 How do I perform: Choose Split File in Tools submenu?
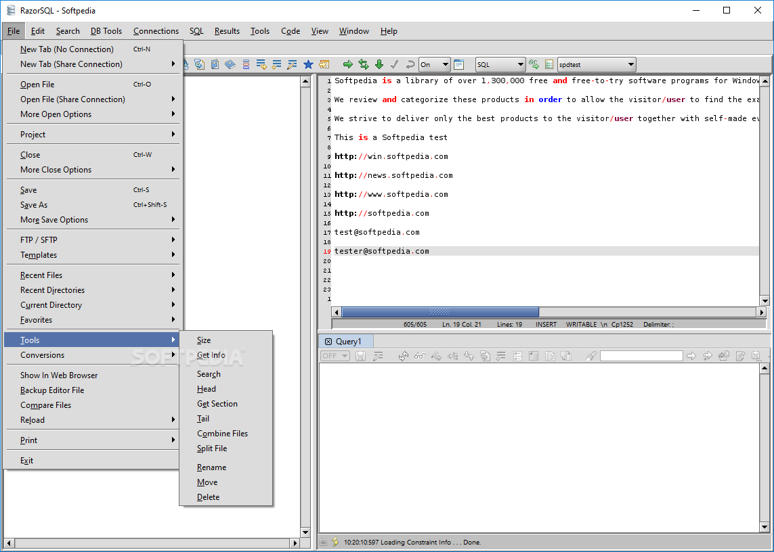[x=225, y=448]
